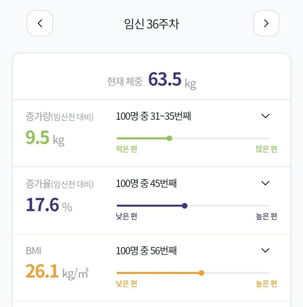Tap the 26.1 kg/m² BMI value
This screenshot has width=303, height=307.
(57, 272)
